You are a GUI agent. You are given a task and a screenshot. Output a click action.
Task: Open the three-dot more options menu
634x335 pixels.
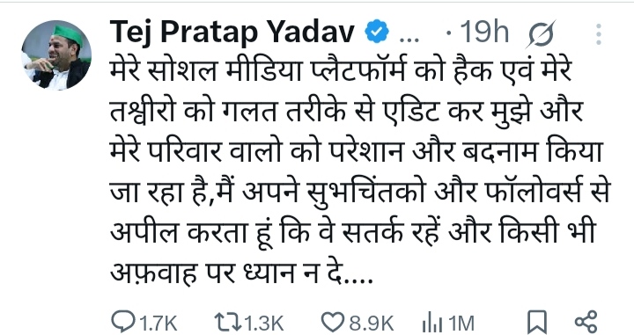[599, 34]
